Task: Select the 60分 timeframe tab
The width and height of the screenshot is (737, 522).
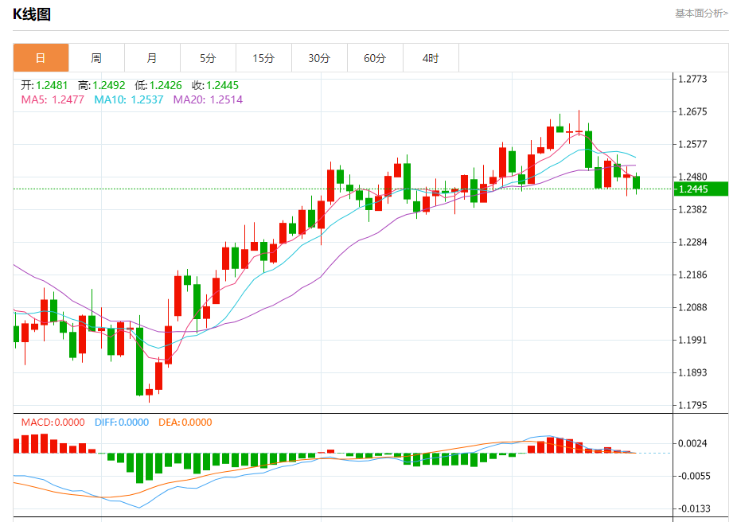Action: (375, 58)
